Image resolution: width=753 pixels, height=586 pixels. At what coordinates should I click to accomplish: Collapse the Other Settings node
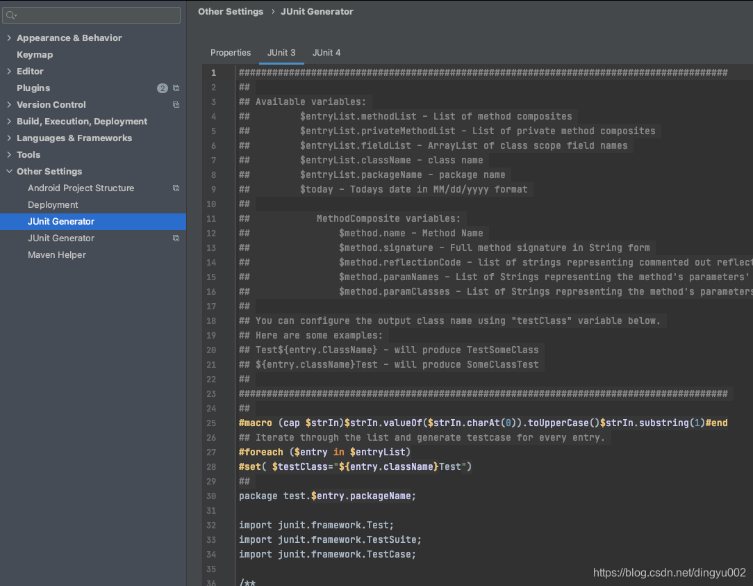(x=9, y=171)
